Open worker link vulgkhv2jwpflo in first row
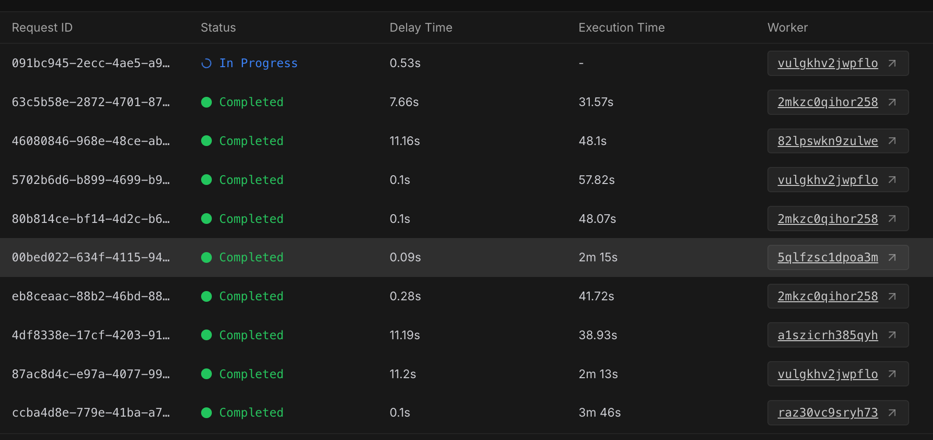933x440 pixels. click(x=827, y=63)
